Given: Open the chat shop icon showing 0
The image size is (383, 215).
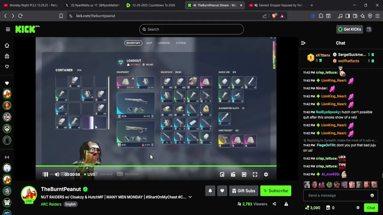Looking at the screenshot, I should tap(330, 208).
